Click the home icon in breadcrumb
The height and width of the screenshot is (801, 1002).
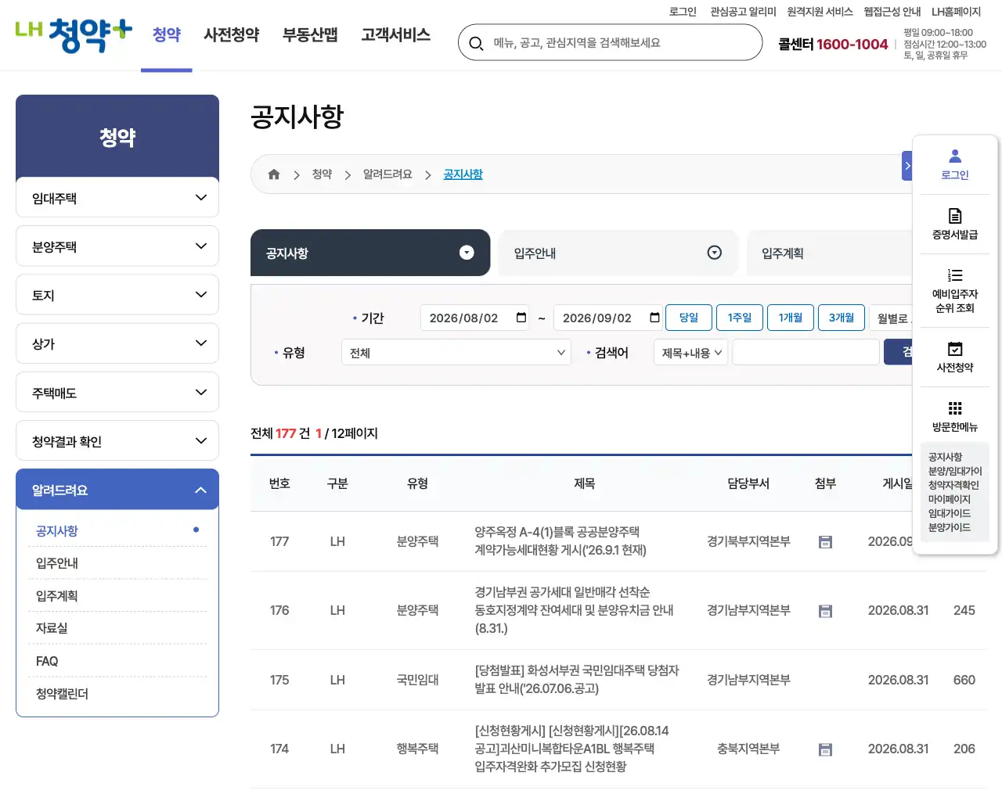click(x=274, y=174)
